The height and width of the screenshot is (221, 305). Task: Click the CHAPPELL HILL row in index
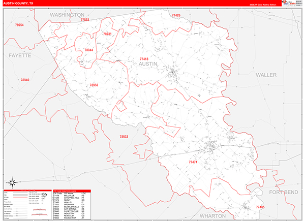[x=72, y=198]
